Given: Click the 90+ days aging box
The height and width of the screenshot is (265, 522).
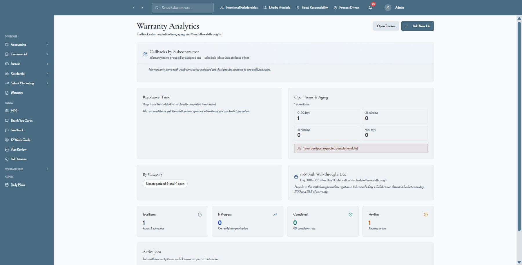Looking at the screenshot, I should pos(395,133).
